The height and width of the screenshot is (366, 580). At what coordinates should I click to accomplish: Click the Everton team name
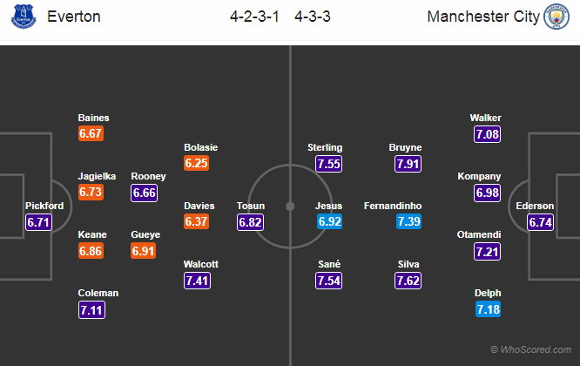74,17
